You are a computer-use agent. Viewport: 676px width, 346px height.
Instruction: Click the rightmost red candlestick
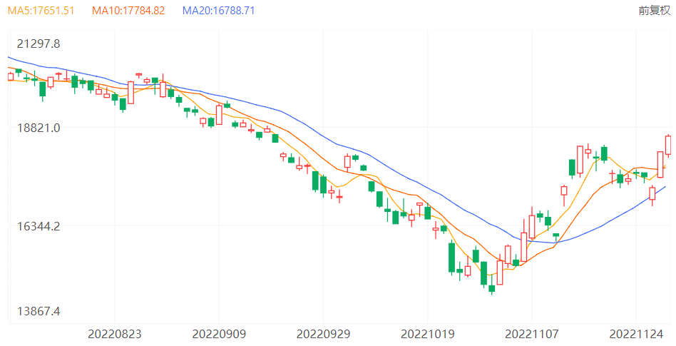(x=669, y=145)
